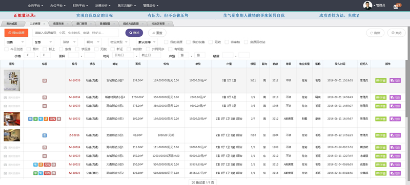Close the 二手房源 tab with its x icon
410x185 pixels.
[44, 24]
